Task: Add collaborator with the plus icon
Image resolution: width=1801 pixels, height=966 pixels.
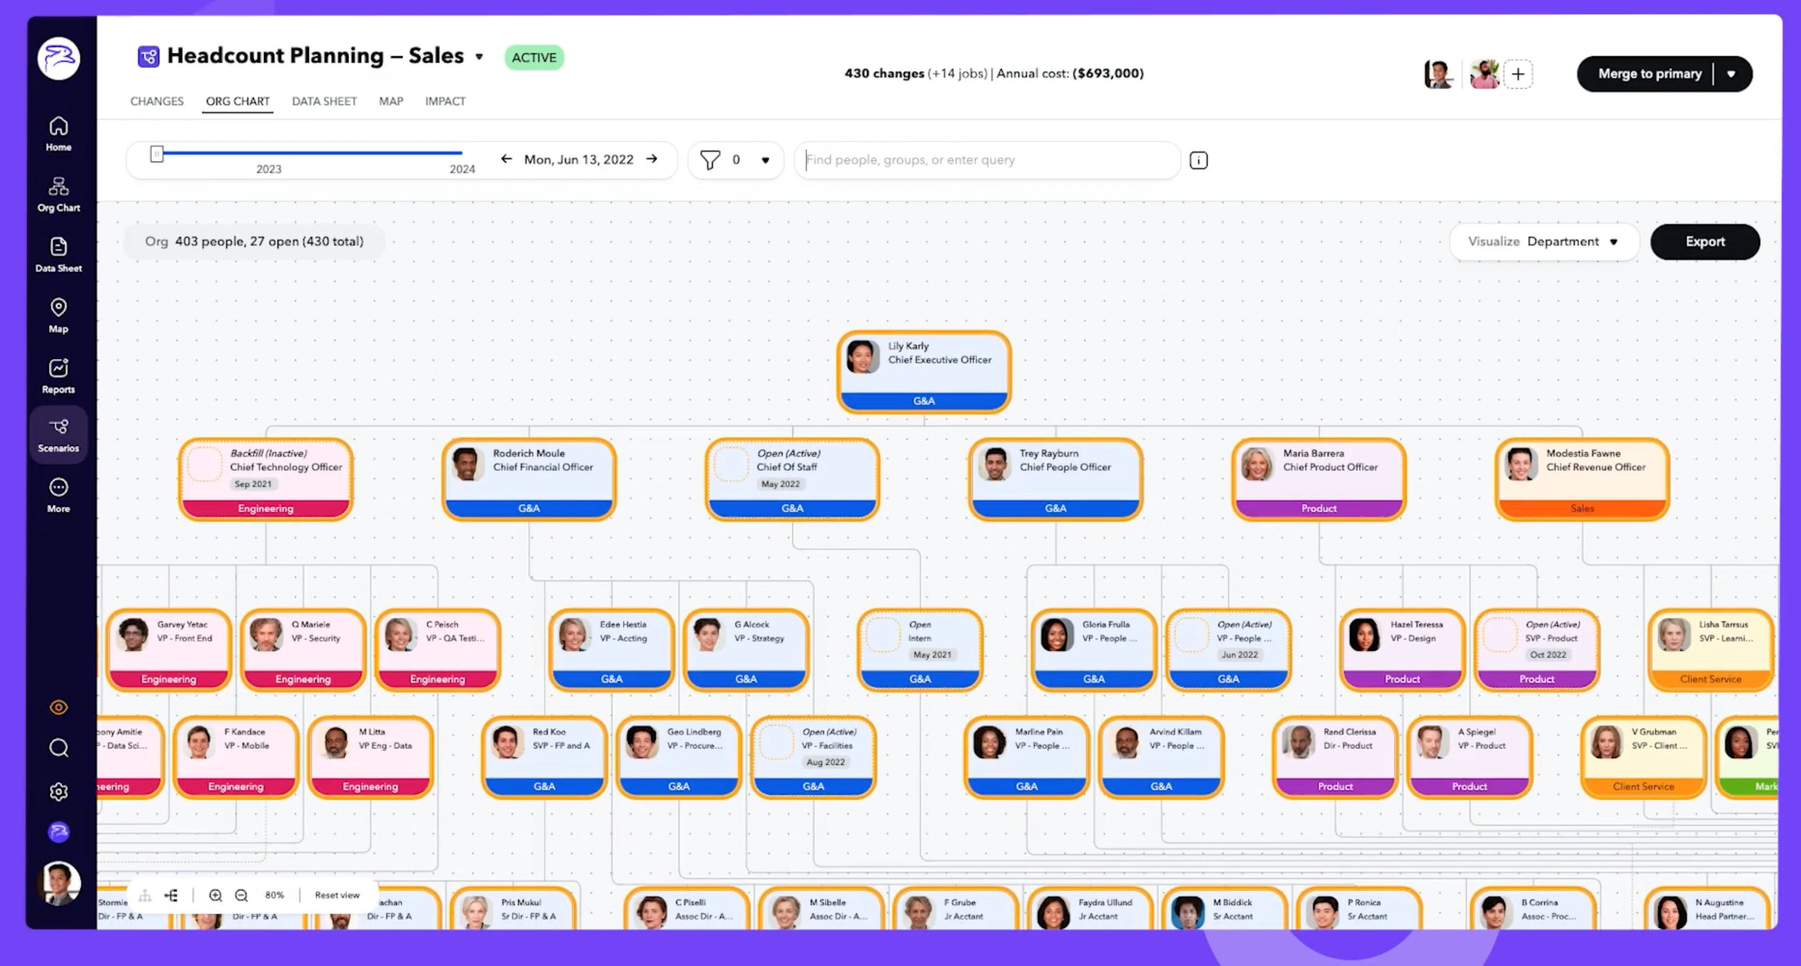Action: click(x=1518, y=74)
